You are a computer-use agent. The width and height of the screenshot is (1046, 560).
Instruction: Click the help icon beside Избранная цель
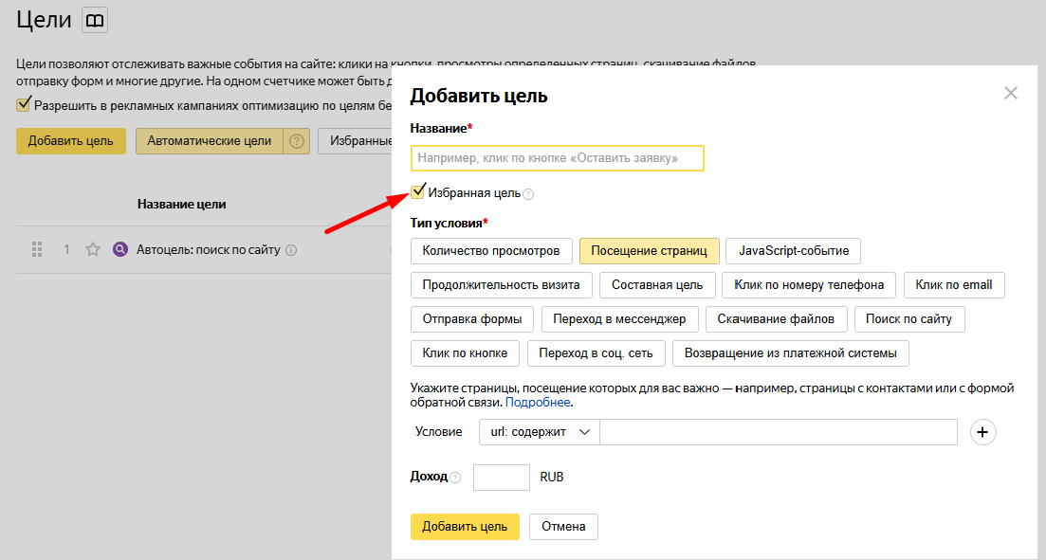(529, 194)
